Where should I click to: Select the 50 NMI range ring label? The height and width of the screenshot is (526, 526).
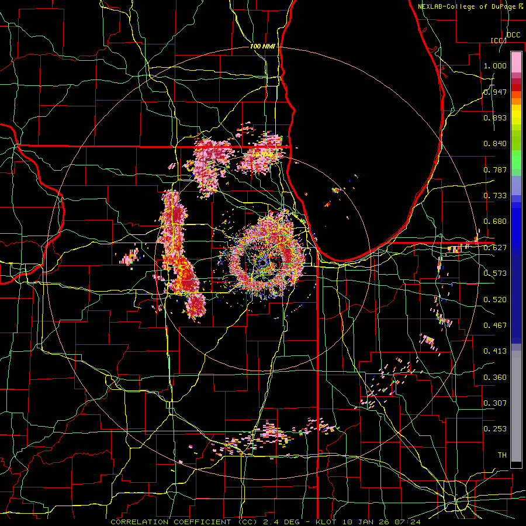click(x=262, y=155)
